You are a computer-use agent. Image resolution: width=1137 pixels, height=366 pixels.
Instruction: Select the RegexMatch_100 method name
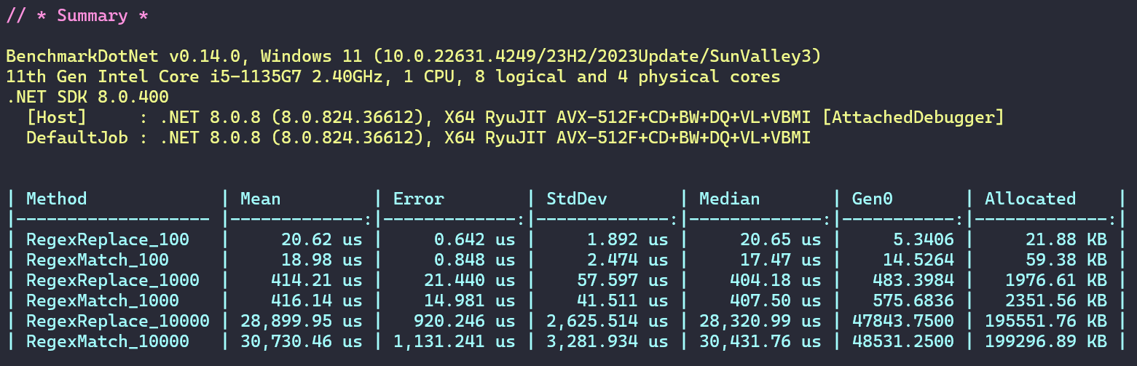click(98, 260)
